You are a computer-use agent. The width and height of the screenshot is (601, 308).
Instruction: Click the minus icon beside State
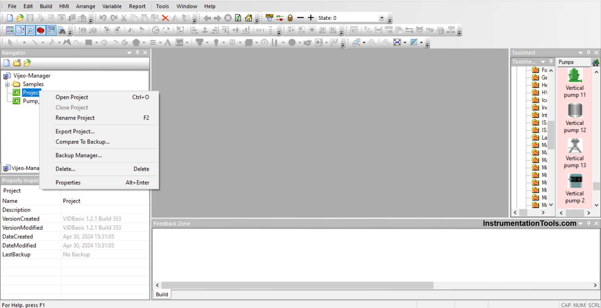[x=300, y=18]
